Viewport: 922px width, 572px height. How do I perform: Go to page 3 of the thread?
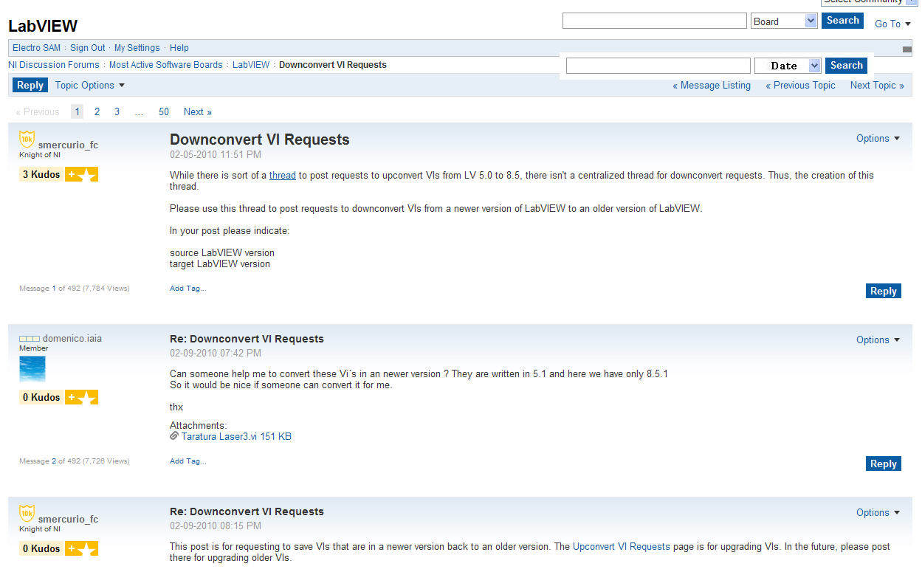(x=117, y=111)
